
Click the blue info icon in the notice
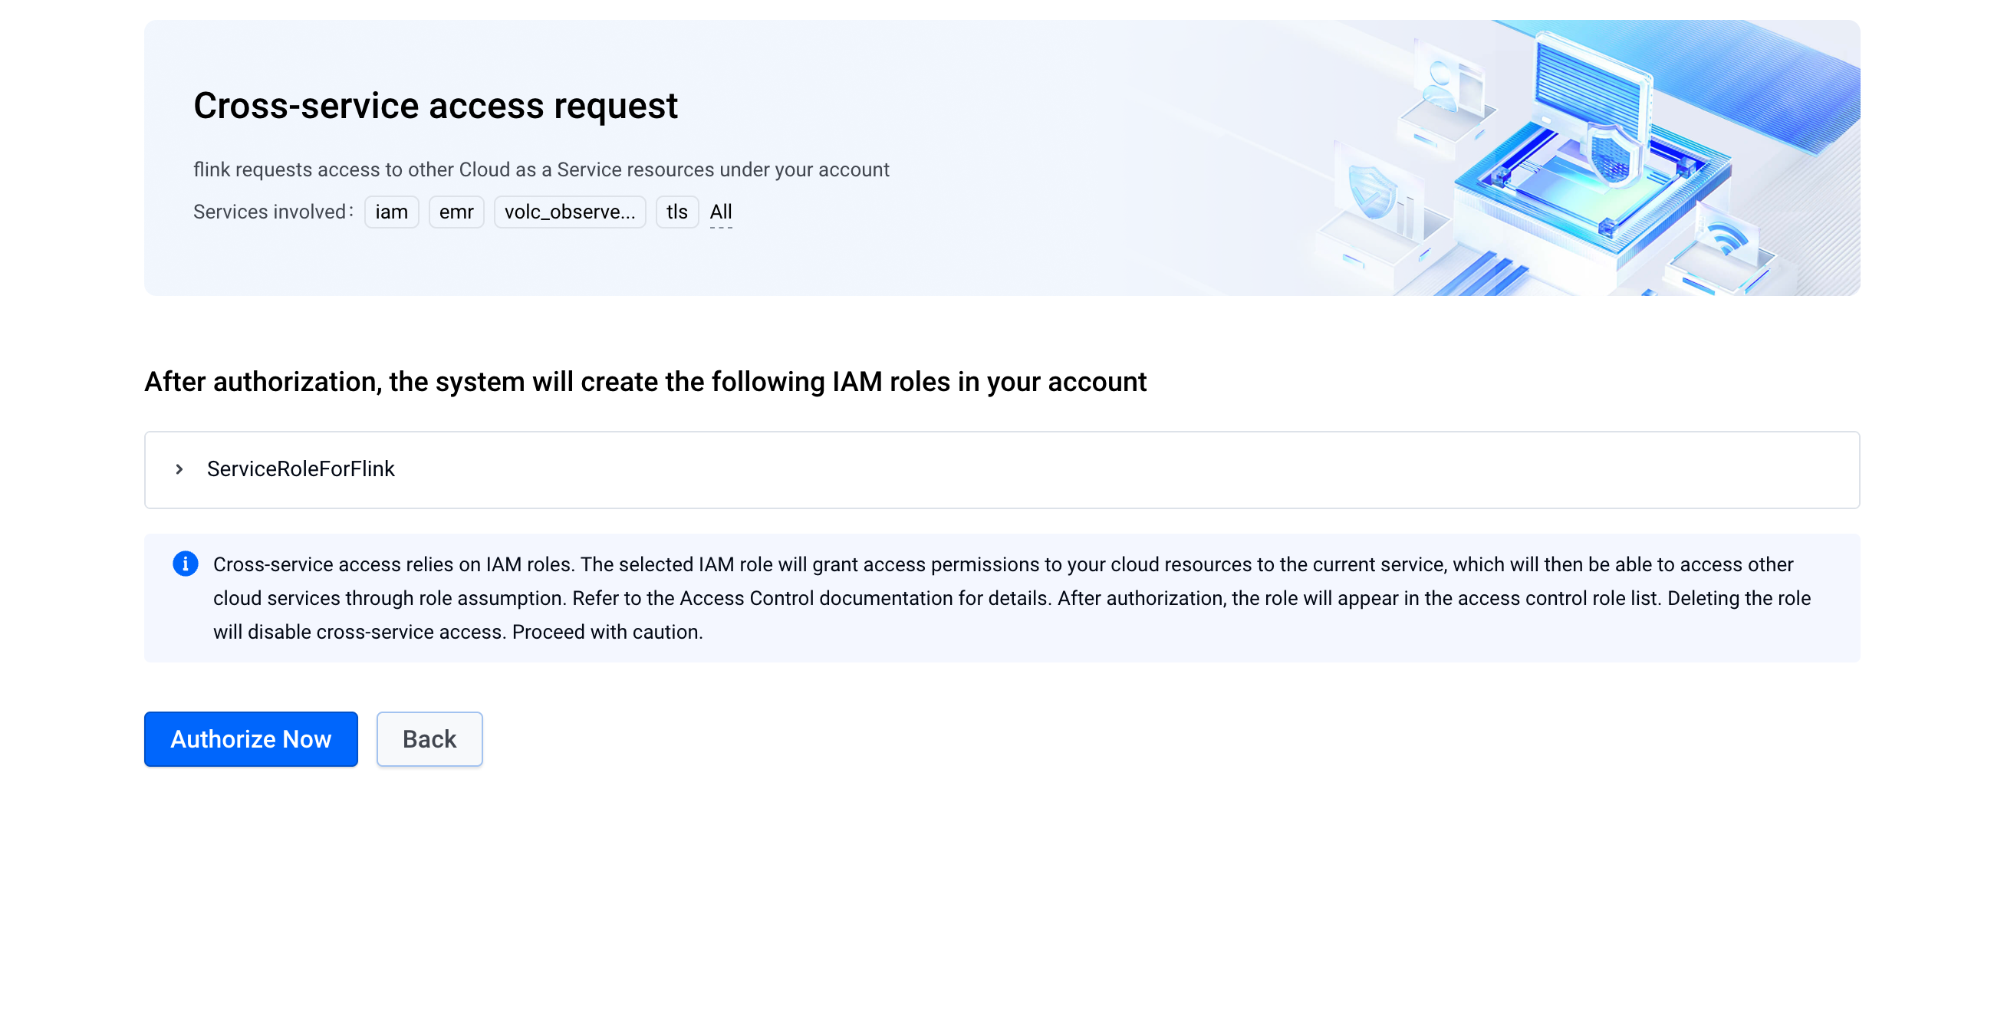point(185,564)
